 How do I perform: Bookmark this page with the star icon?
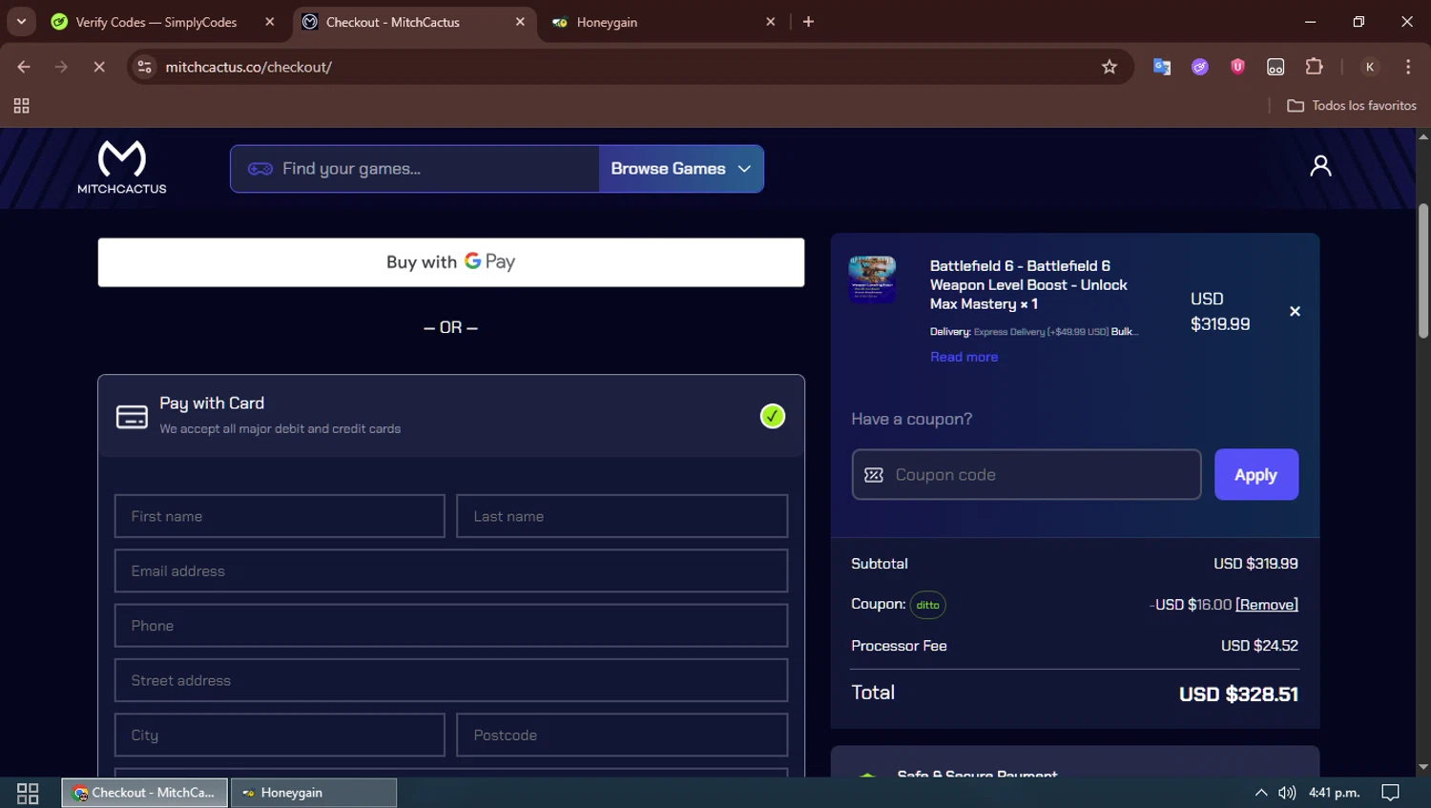(x=1109, y=67)
